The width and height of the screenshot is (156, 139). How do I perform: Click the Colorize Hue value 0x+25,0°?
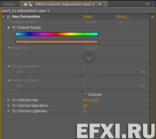[x=91, y=100]
